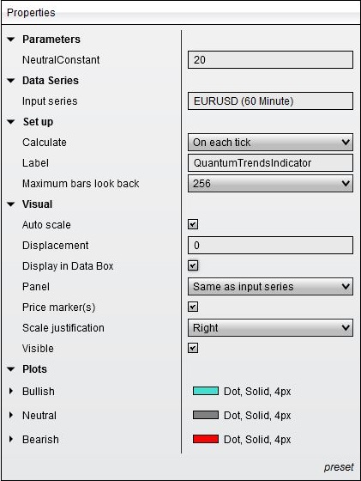This screenshot has width=361, height=481.
Task: Collapse the Parameters section
Action: click(10, 40)
